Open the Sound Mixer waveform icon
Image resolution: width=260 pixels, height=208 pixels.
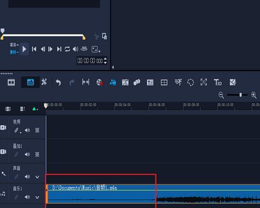tap(113, 83)
